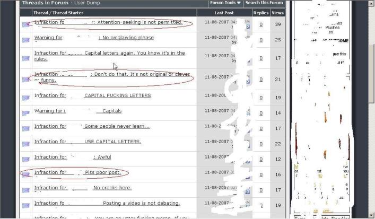Viewport: 375px width, 219px height.
Task: Click envelope icon beside Warning Capitals thread
Action: pos(26,113)
